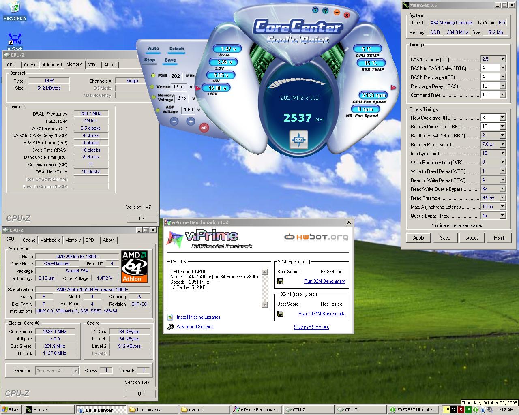The image size is (519, 415).
Task: Click the Advanced Settings wrench icon
Action: coord(170,327)
